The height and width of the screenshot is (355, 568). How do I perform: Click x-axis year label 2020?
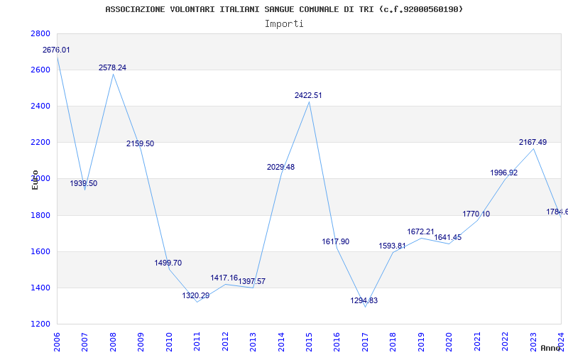coord(449,342)
